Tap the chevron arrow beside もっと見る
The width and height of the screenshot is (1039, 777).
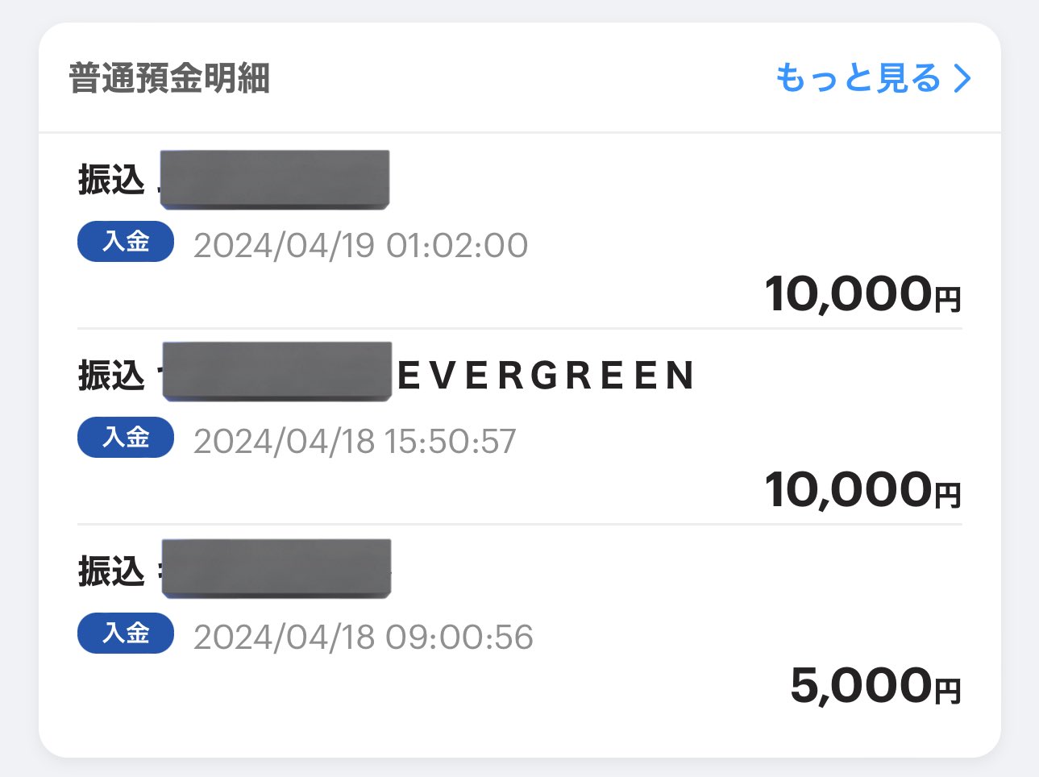962,79
